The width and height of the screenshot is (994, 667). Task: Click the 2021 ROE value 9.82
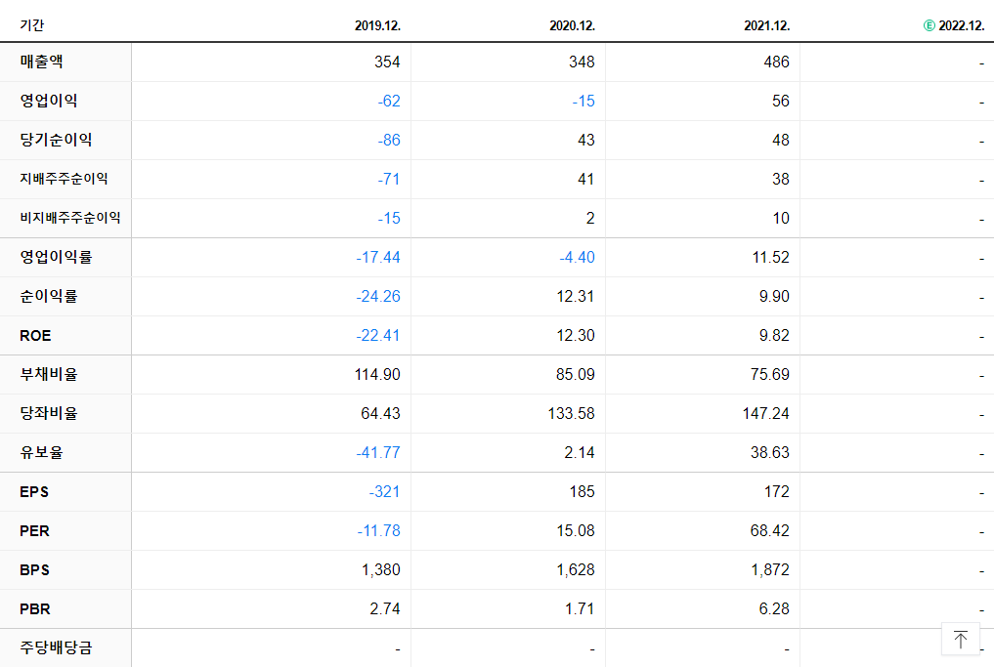pyautogui.click(x=774, y=336)
